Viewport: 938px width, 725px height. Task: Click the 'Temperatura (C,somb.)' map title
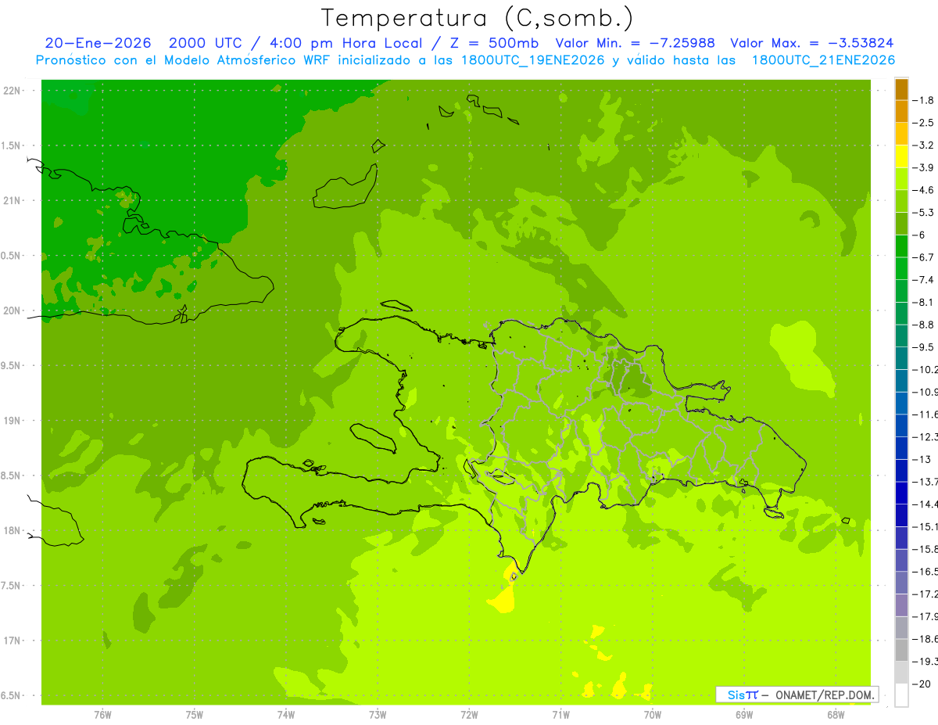477,18
